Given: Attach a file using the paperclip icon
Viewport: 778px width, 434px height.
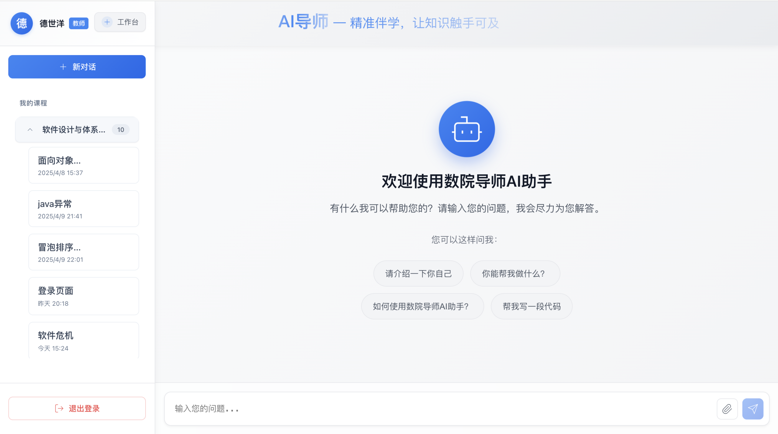Looking at the screenshot, I should tap(727, 408).
